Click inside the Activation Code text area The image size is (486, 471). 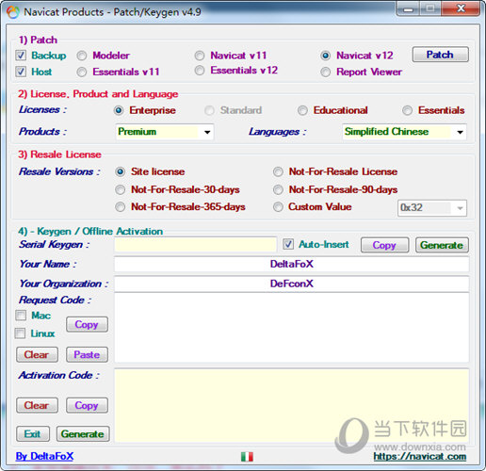click(x=292, y=406)
